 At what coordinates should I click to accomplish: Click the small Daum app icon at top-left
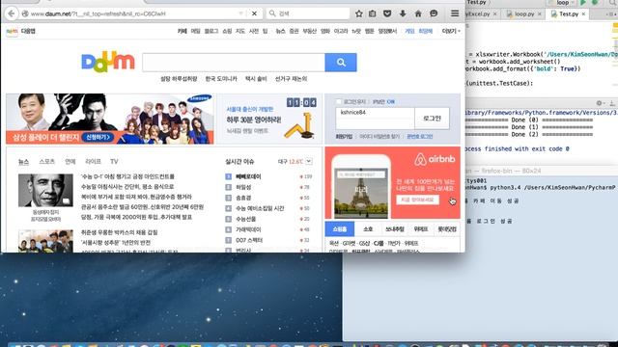(x=12, y=31)
